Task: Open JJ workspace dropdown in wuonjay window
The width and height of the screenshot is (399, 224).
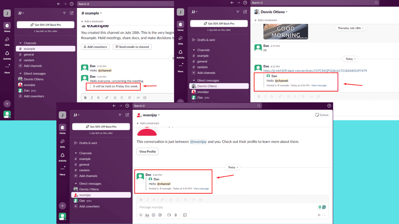Action: 76,115
